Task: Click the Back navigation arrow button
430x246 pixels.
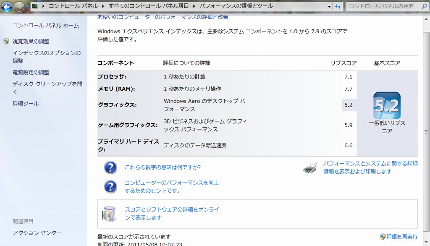Action: (6, 7)
